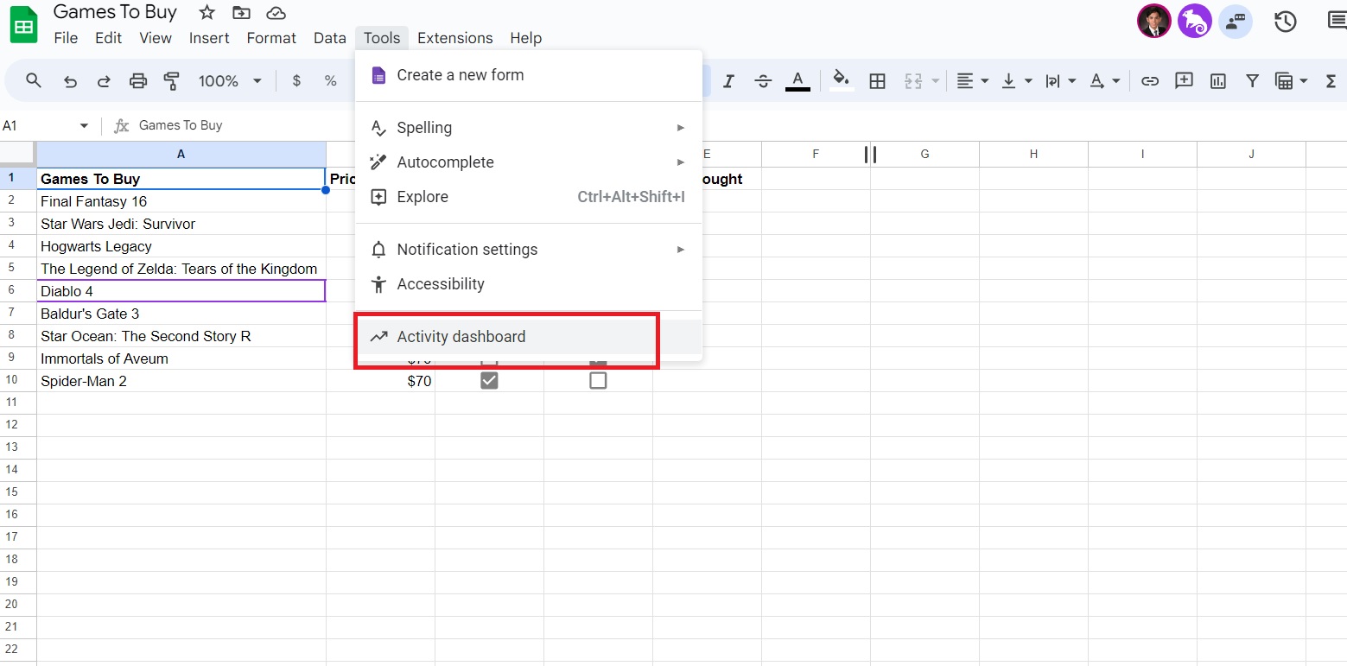The image size is (1347, 666).
Task: Toggle the unchecked checkbox in Spider-Man 2 row
Action: click(x=598, y=381)
